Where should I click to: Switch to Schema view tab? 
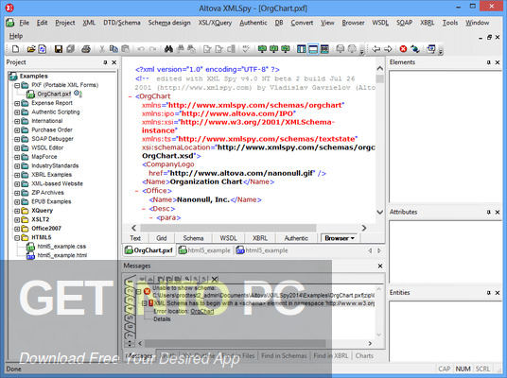(x=193, y=238)
